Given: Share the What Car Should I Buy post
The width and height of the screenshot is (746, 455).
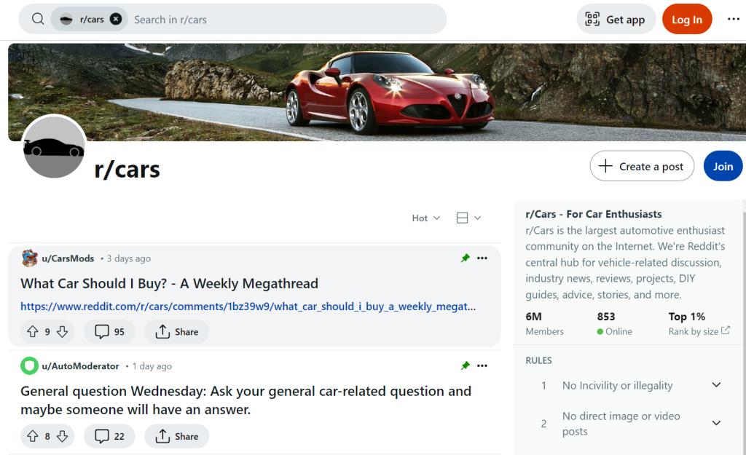Looking at the screenshot, I should click(176, 332).
